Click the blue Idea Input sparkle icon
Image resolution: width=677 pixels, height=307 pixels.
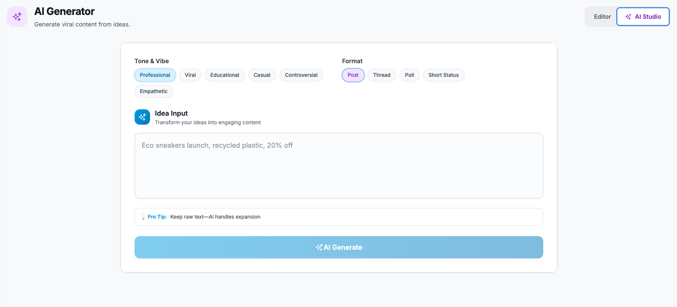coord(142,117)
